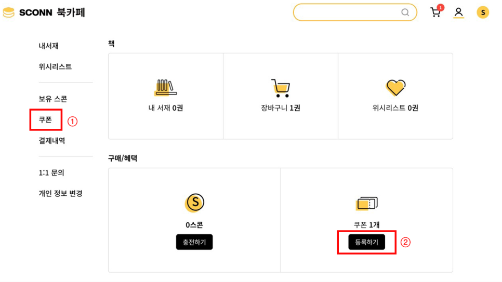Select 쿠폰 in the sidebar
Screen dimensions: 502x282
[45, 119]
